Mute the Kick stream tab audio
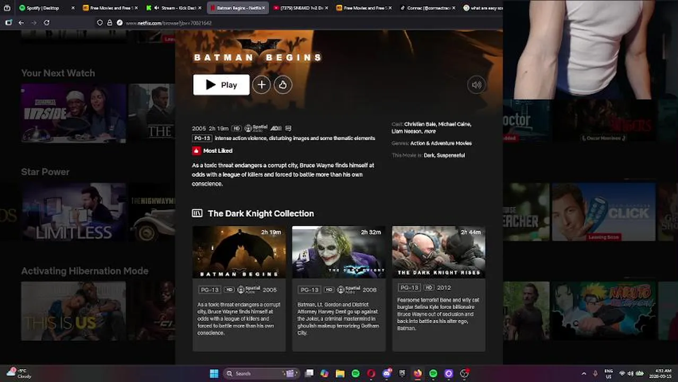 pos(156,8)
